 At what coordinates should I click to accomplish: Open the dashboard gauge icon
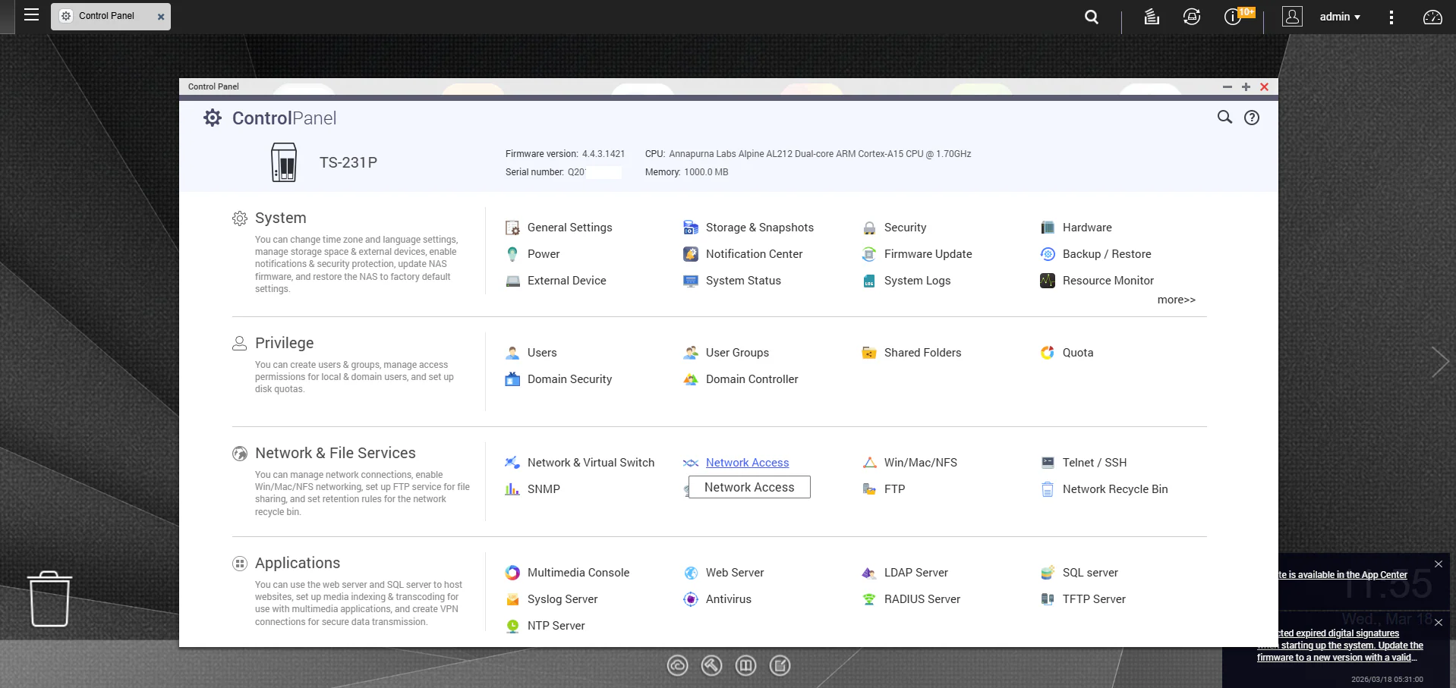click(1432, 17)
